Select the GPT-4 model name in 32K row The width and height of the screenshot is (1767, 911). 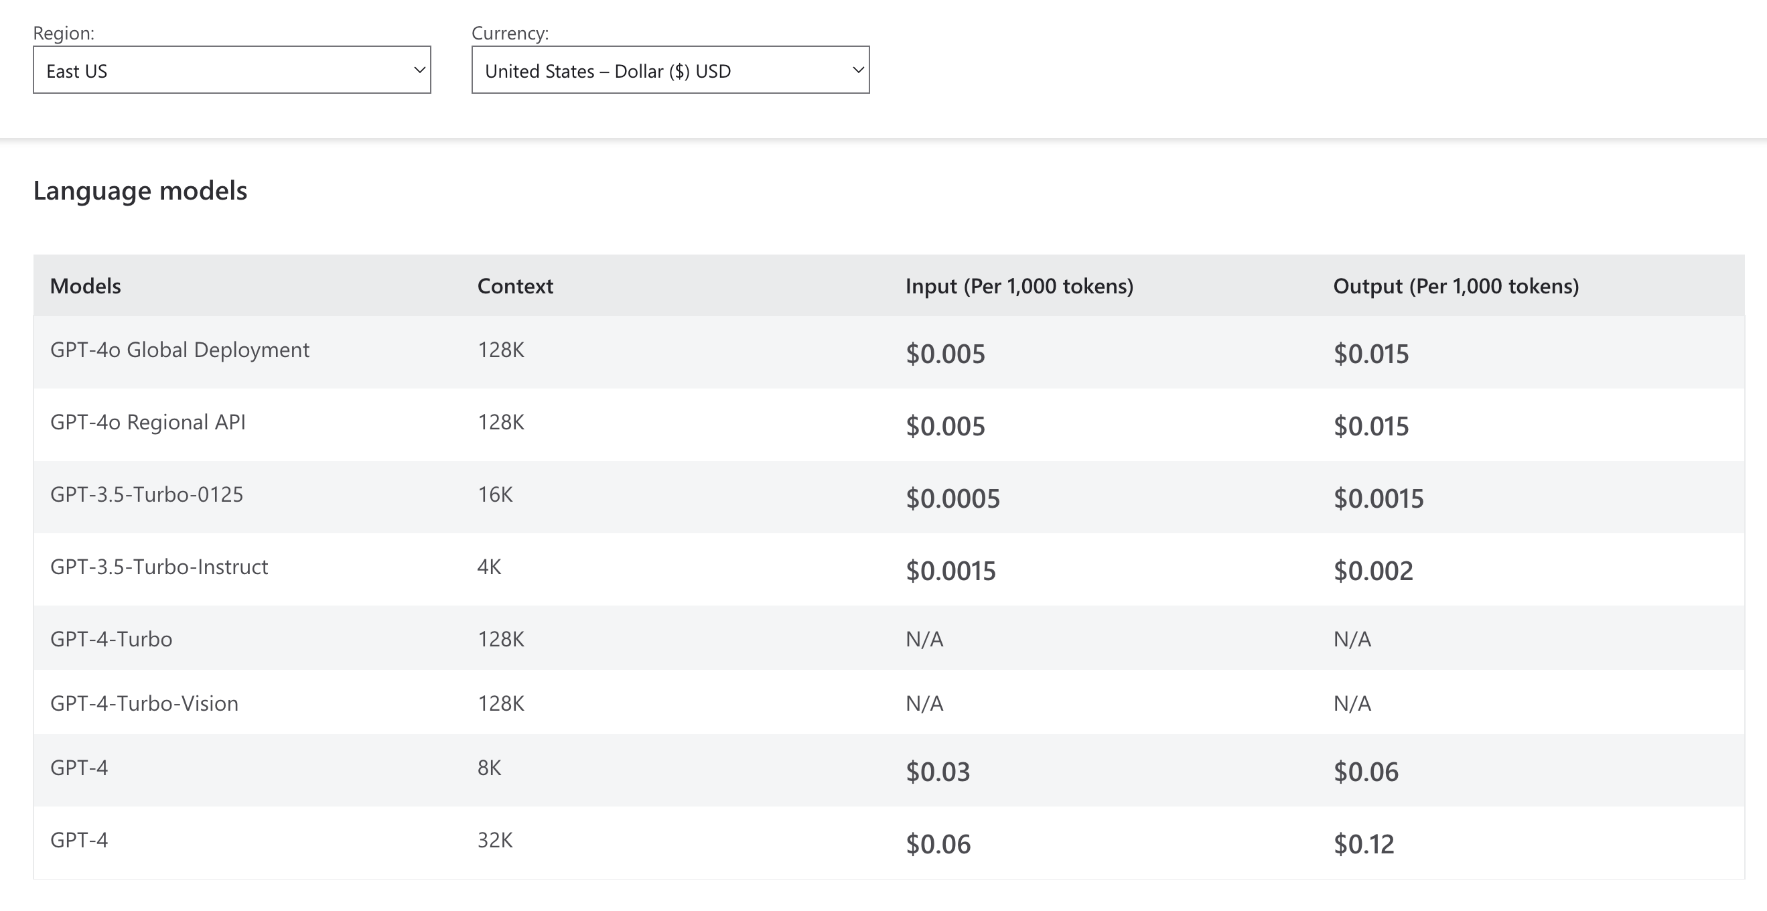tap(79, 841)
